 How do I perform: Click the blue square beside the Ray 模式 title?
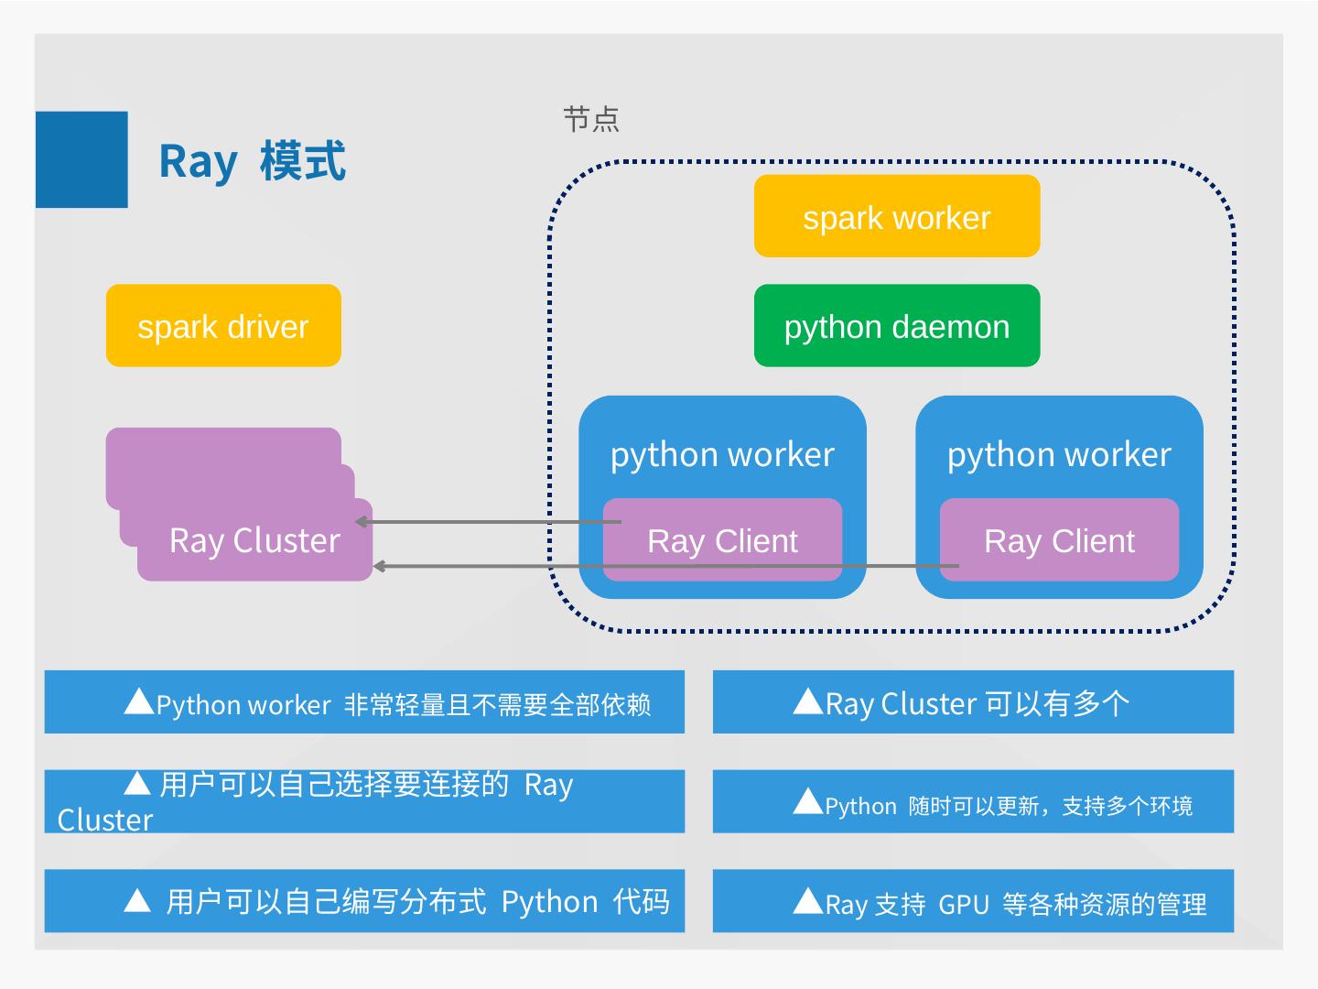point(81,159)
